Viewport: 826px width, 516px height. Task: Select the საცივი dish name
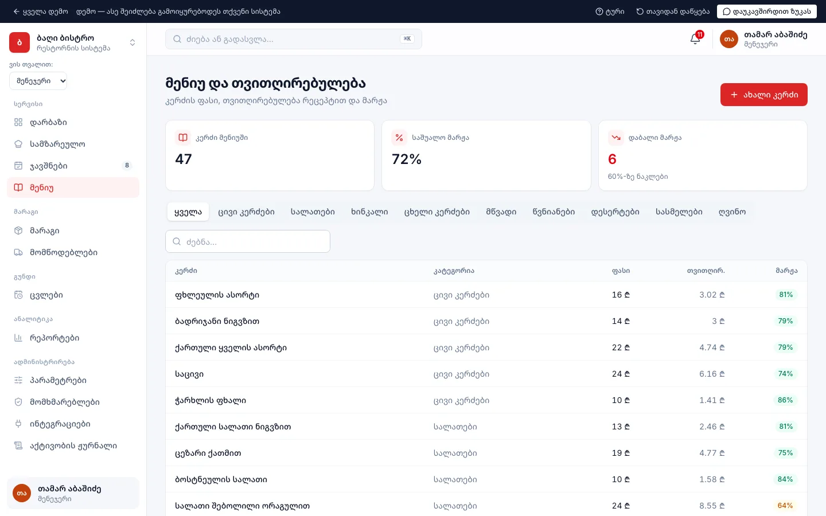pos(189,374)
